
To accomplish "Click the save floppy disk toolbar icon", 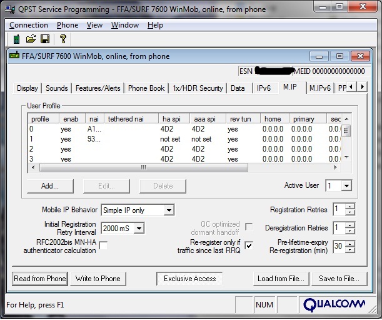I will pyautogui.click(x=45, y=39).
